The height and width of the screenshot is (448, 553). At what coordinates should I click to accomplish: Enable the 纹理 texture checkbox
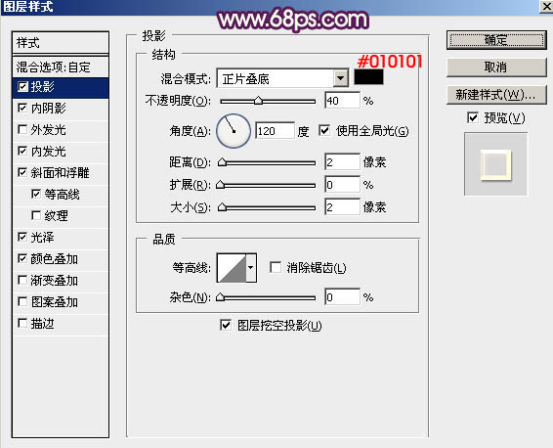[x=36, y=215]
